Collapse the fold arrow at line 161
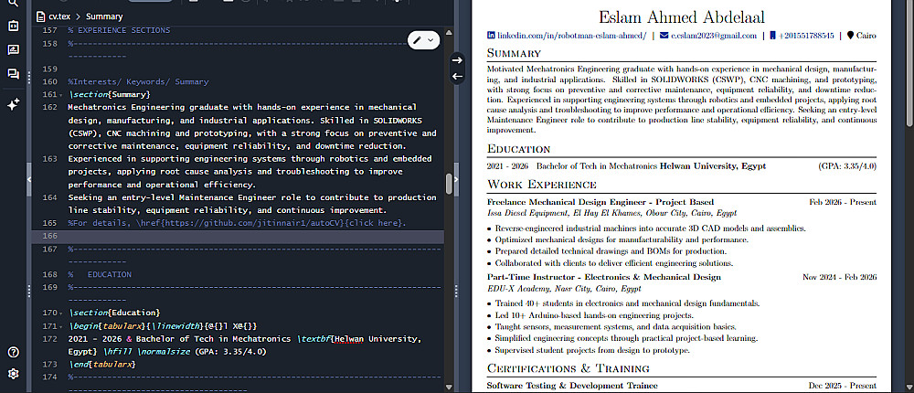 (61, 95)
